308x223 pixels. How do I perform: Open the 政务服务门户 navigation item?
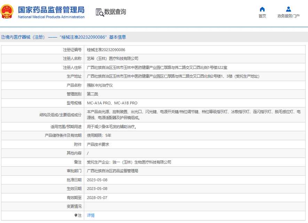coord(288,16)
